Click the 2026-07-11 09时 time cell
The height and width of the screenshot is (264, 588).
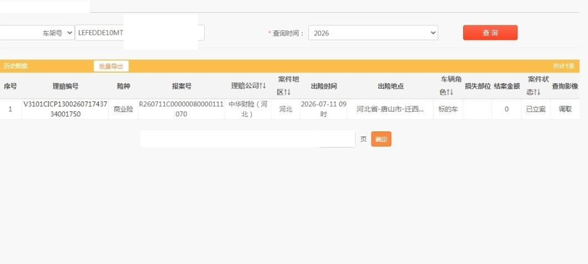coord(323,109)
